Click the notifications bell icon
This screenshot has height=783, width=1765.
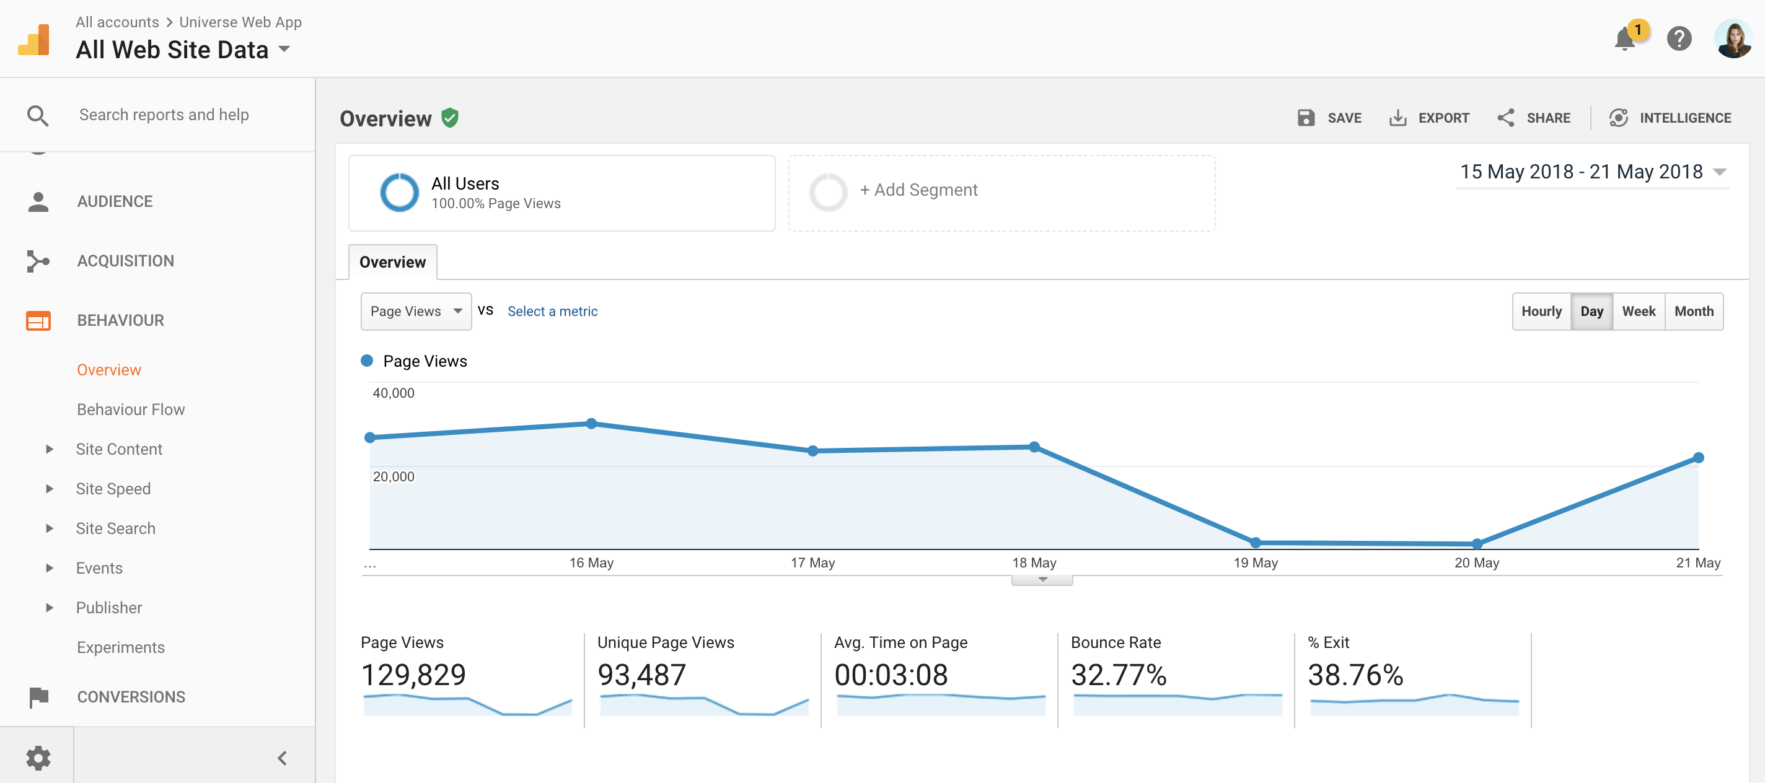[x=1624, y=39]
